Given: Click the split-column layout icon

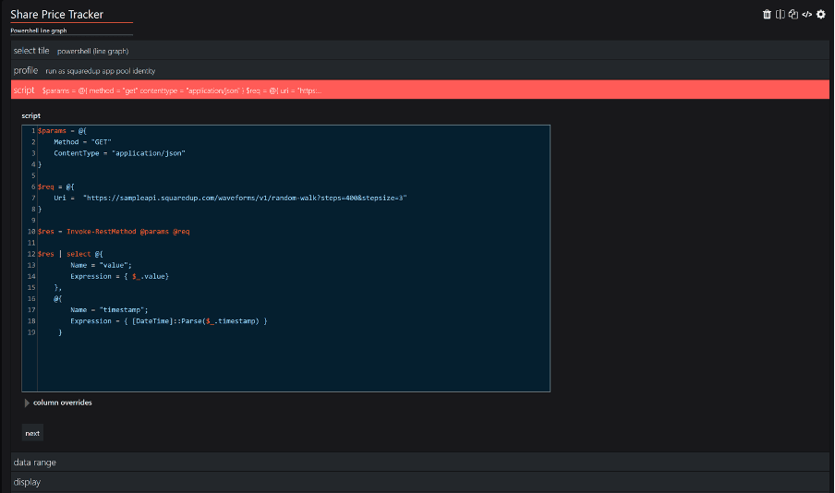Looking at the screenshot, I should pos(781,15).
